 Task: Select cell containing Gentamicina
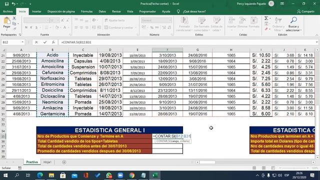point(52,114)
